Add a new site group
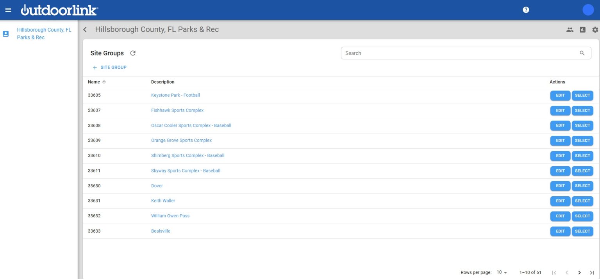The width and height of the screenshot is (600, 279). point(110,68)
